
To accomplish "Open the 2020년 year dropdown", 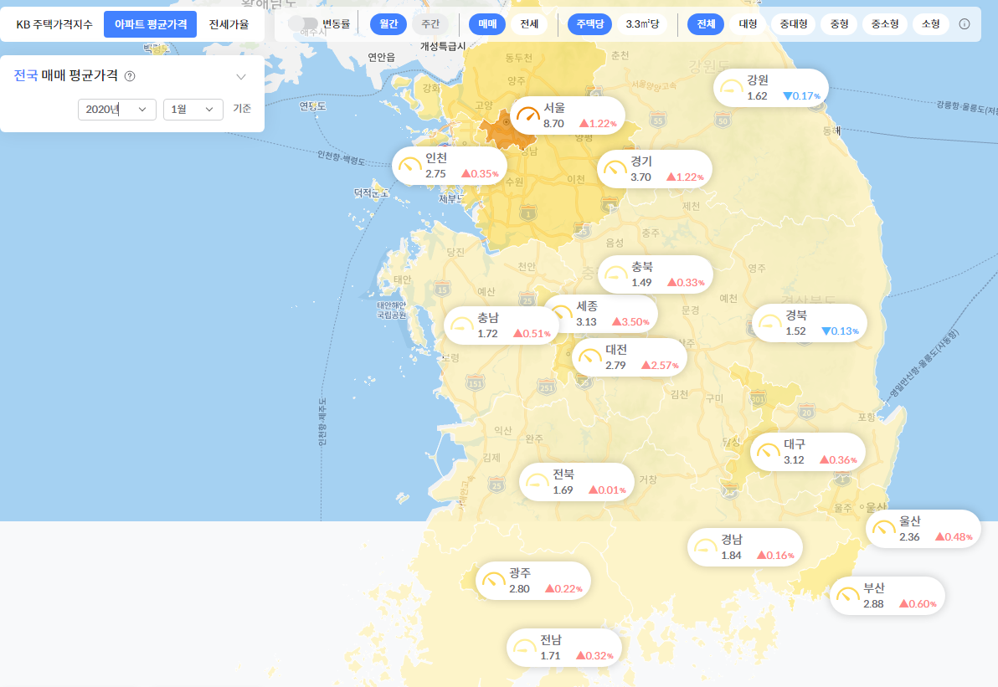I will [117, 110].
